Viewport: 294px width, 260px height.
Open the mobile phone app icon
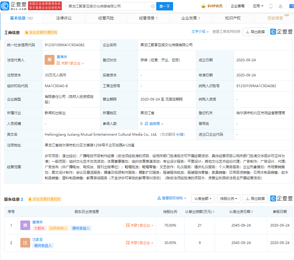click(x=271, y=6)
